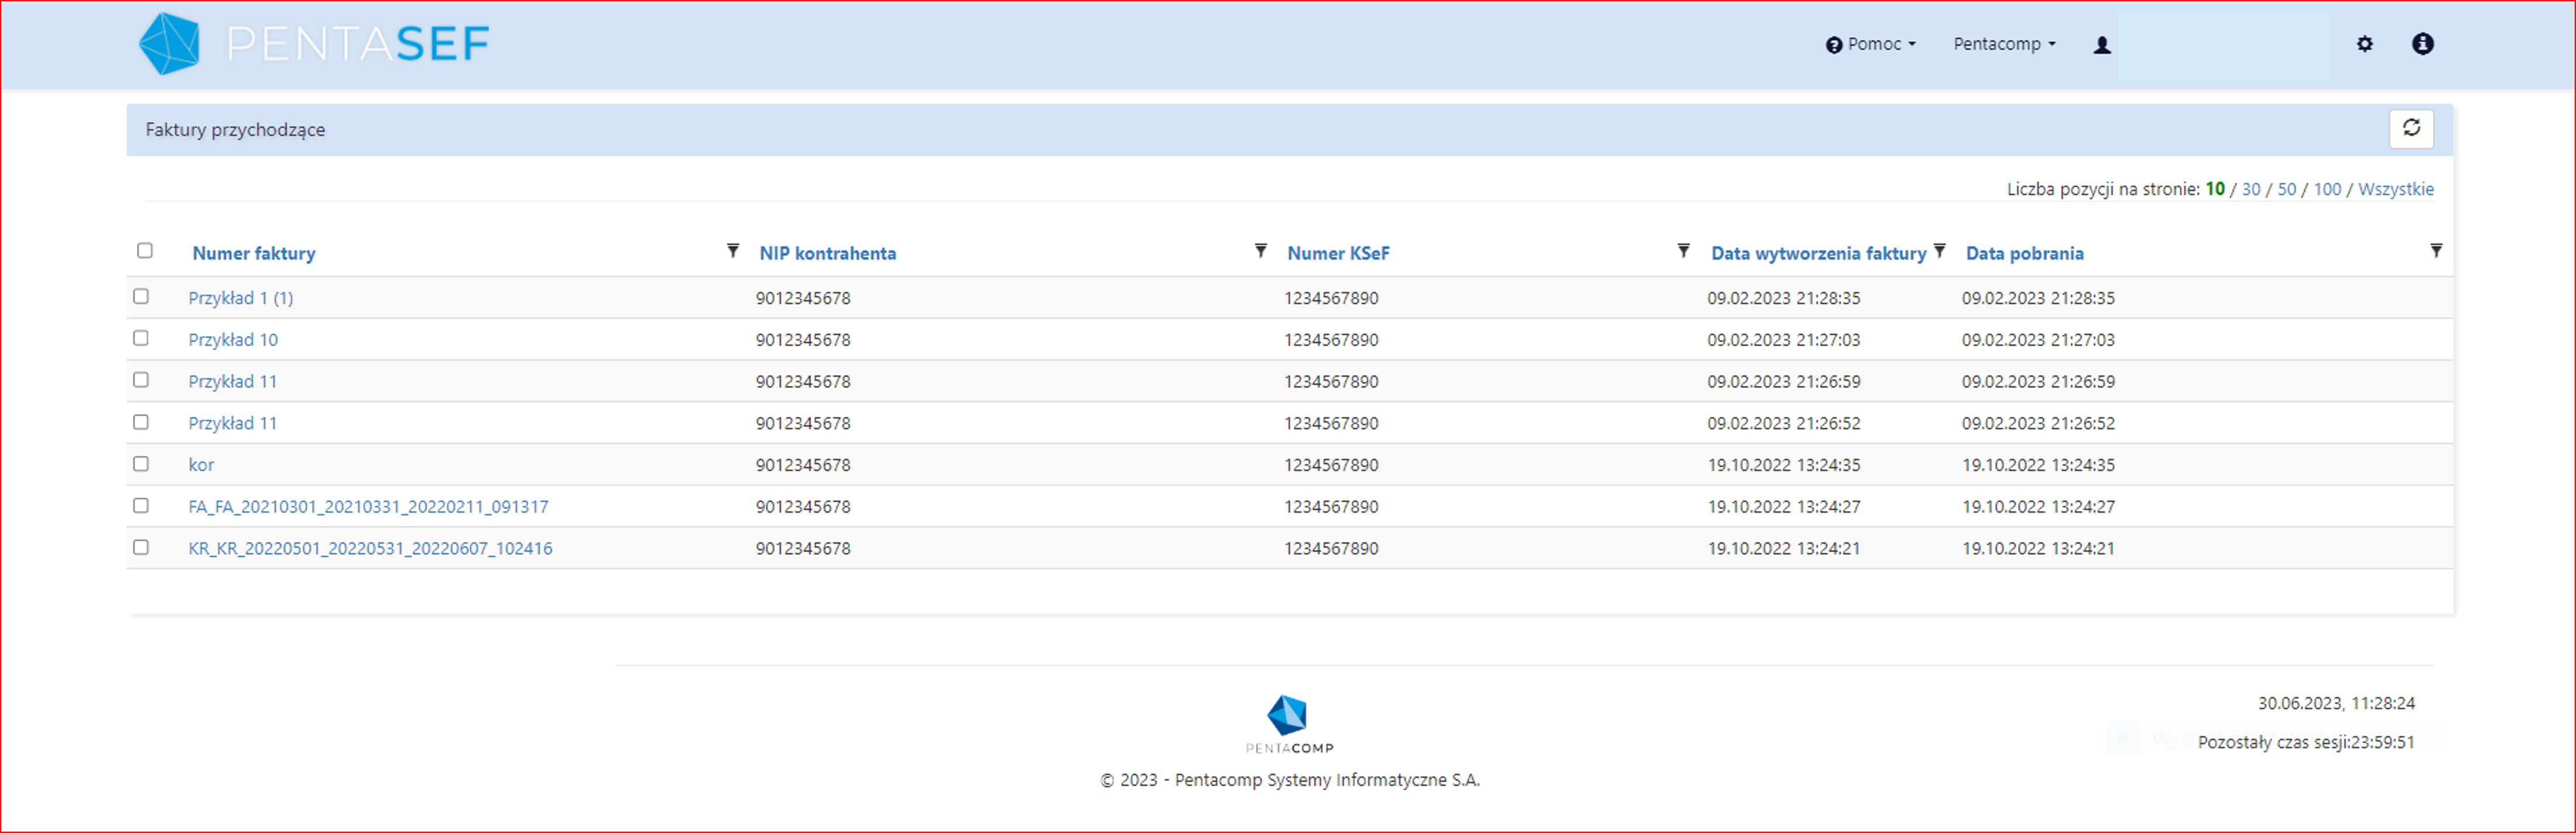
Task: Click the refresh icon in Faktury przychodzące header
Action: (x=2411, y=128)
